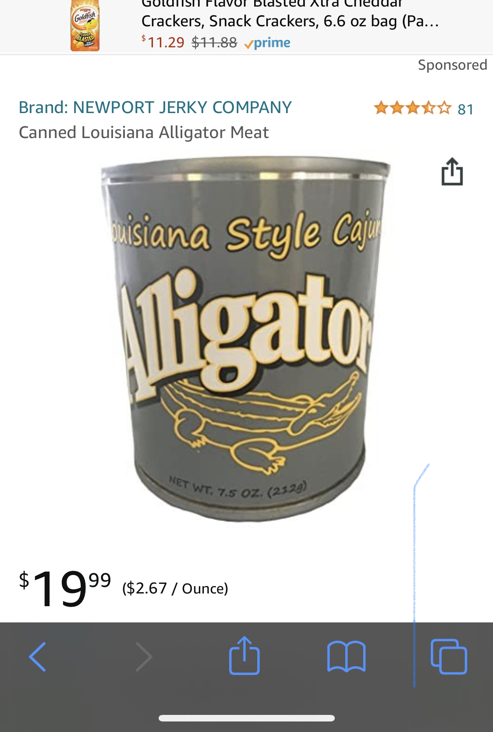Open Safari bookmarks book icon
The image size is (493, 732).
(346, 657)
